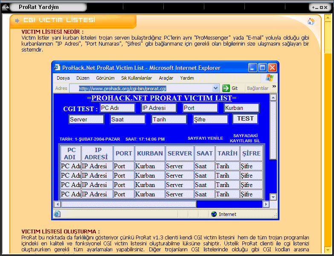The width and height of the screenshot is (334, 256).
Task: Click the Şifre input field in CGI test
Action: pos(210,120)
